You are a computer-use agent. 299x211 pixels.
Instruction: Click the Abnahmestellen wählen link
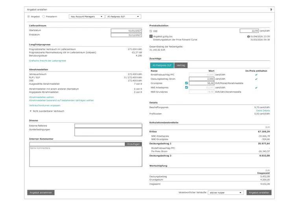pos(42,97)
